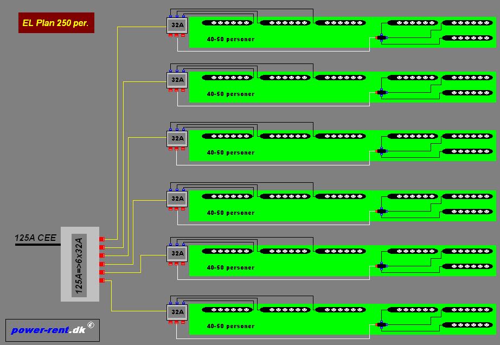The height and width of the screenshot is (345, 500).
Task: Select the 32A box in the bottom row
Action: [177, 312]
